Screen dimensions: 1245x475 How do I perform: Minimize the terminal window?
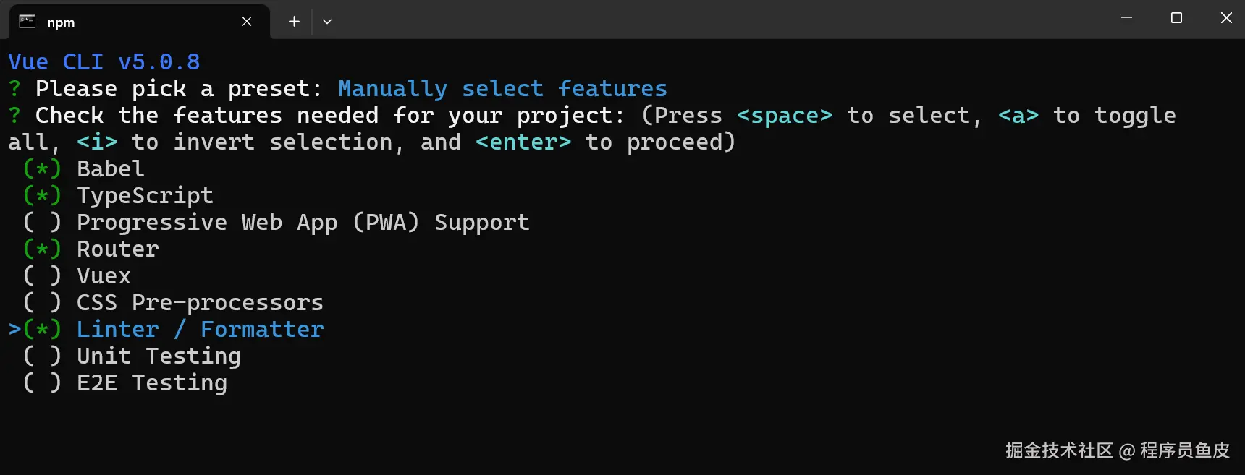[x=1126, y=18]
